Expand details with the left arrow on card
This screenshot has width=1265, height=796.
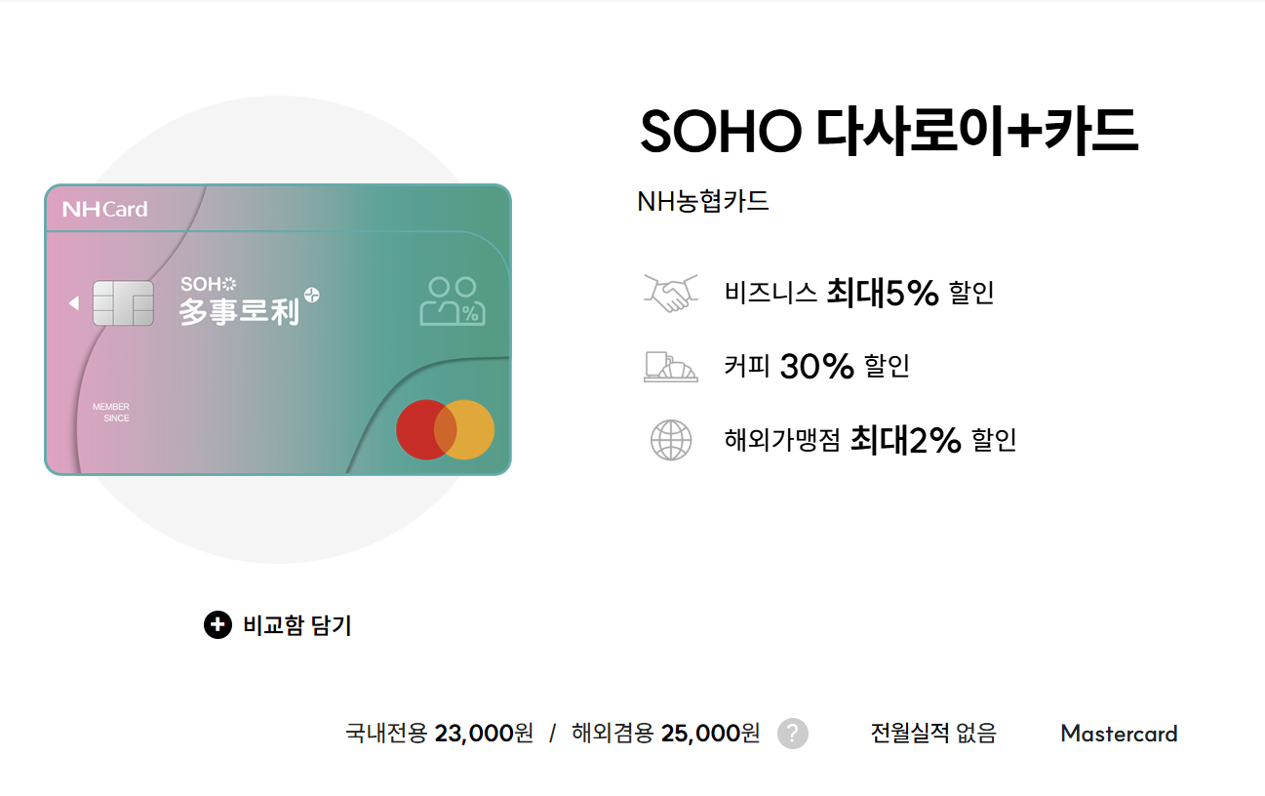72,303
